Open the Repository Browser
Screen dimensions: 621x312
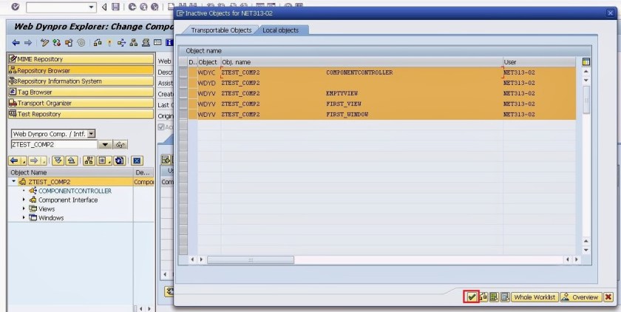coord(81,70)
